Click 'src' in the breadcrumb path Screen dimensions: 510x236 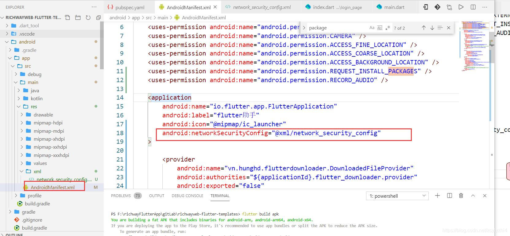point(149,17)
